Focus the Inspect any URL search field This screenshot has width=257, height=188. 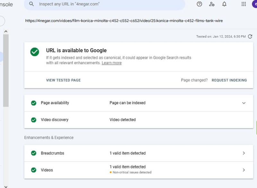(105, 4)
